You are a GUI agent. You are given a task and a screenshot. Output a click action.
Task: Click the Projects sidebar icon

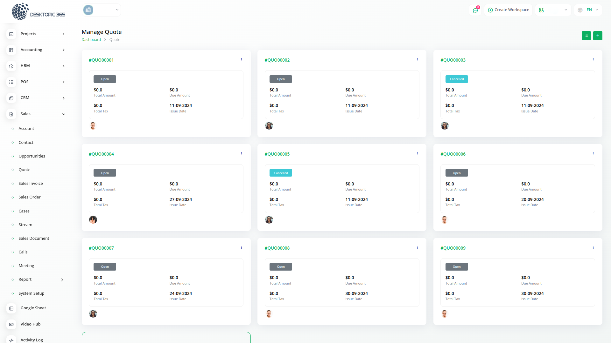[11, 34]
